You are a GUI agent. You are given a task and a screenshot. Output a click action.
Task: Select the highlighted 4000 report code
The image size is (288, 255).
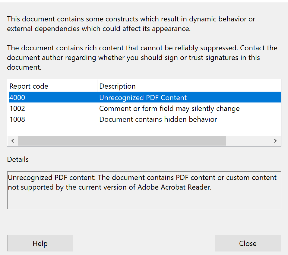[x=17, y=97]
